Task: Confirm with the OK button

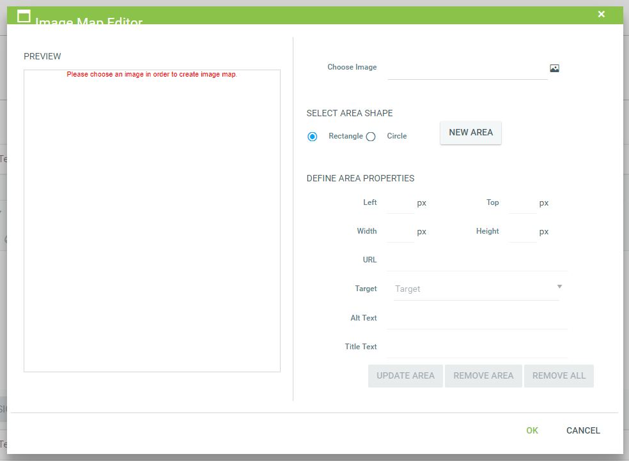Action: 532,431
